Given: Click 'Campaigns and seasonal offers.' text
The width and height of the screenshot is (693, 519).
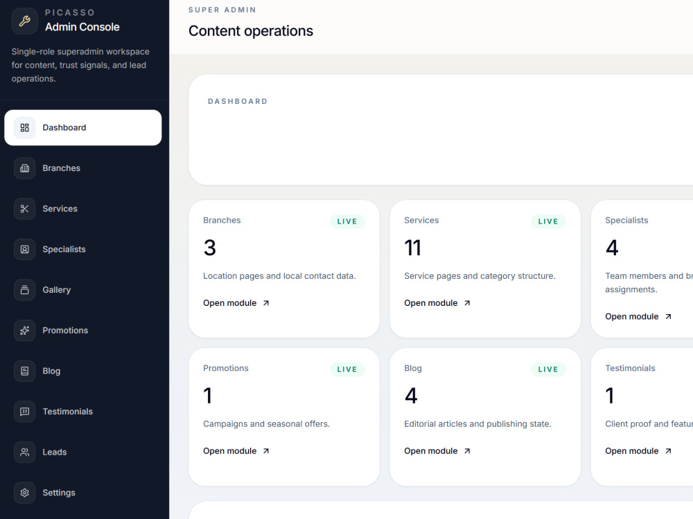Looking at the screenshot, I should [267, 424].
